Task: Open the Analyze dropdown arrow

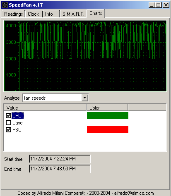Action: pyautogui.click(x=84, y=98)
